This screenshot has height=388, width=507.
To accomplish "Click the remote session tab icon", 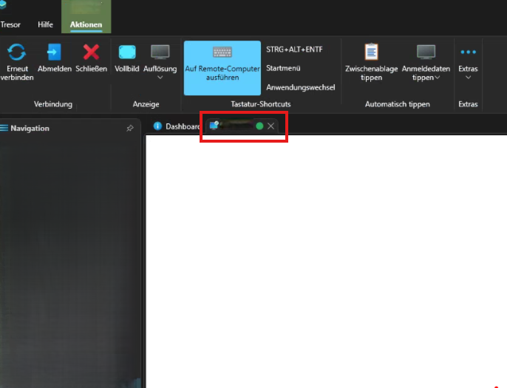I will (x=214, y=126).
